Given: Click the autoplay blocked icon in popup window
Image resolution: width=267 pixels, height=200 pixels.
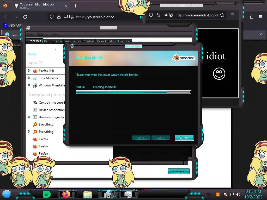Looking at the screenshot, I should click(x=171, y=15).
